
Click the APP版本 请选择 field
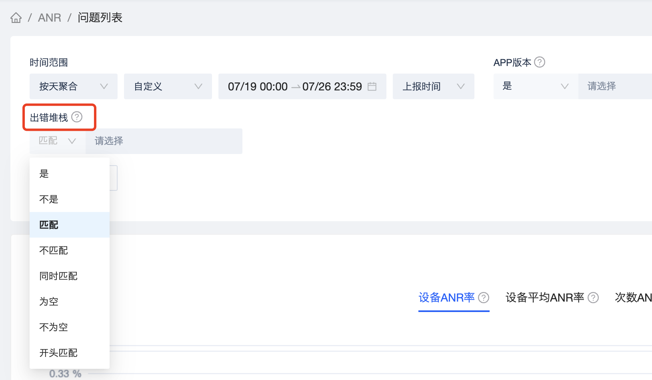point(615,86)
